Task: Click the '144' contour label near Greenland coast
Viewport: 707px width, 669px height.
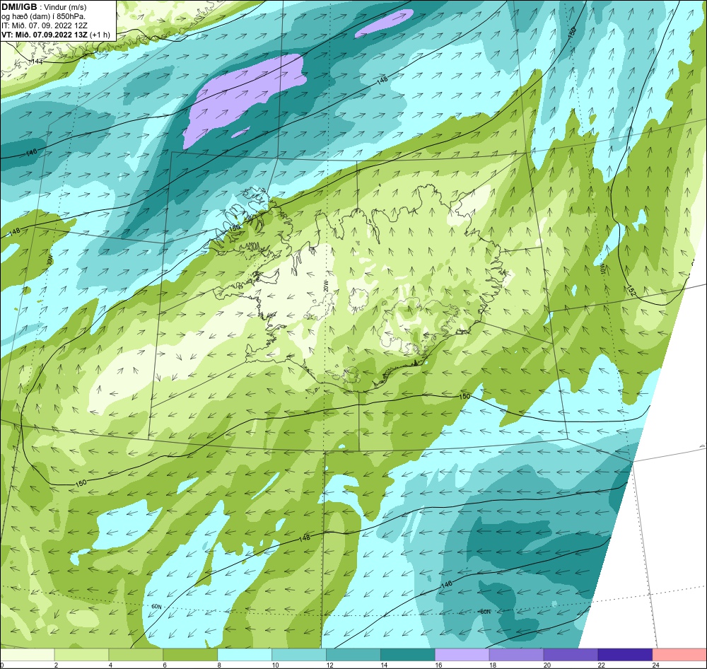Action: [x=37, y=62]
